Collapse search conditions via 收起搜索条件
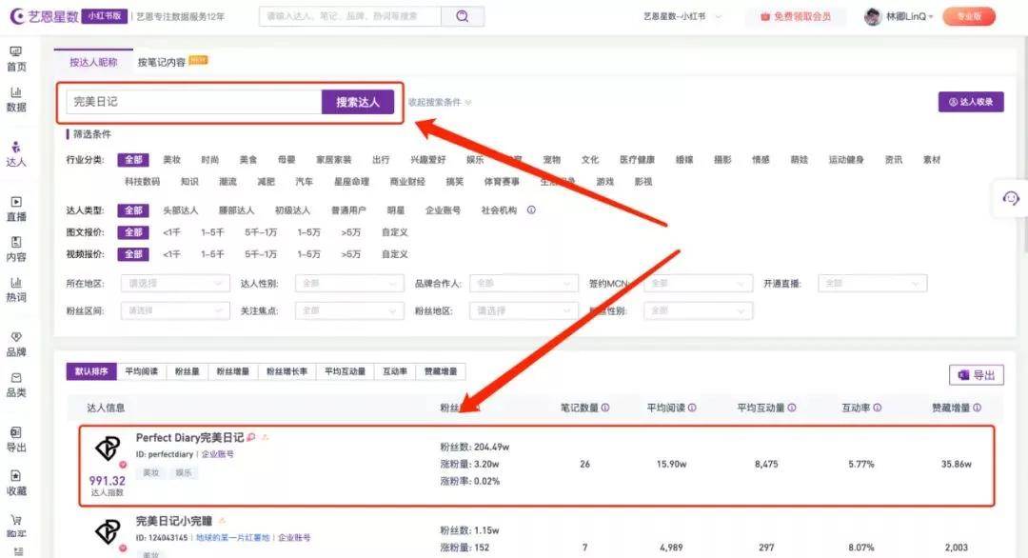The image size is (1028, 558). pyautogui.click(x=439, y=102)
